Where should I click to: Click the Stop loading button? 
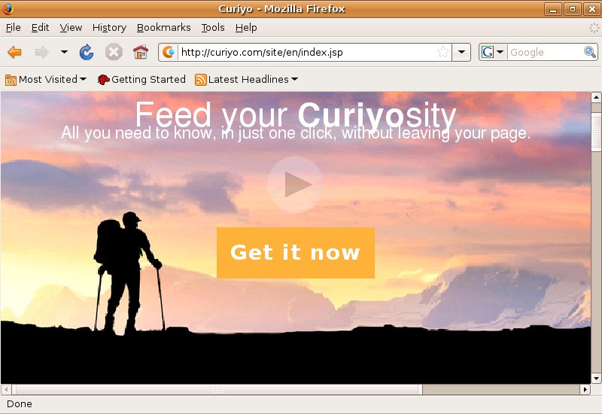pyautogui.click(x=114, y=52)
